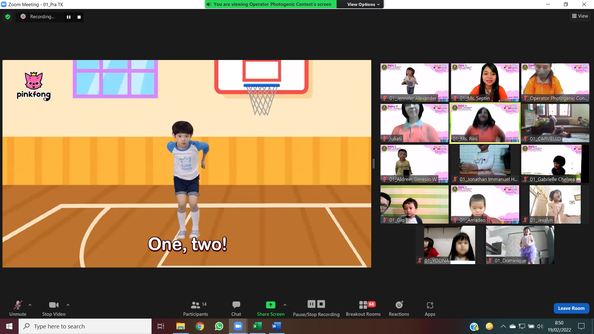This screenshot has width=594, height=334.
Task: Open WhatsApp from taskbar
Action: point(219,326)
